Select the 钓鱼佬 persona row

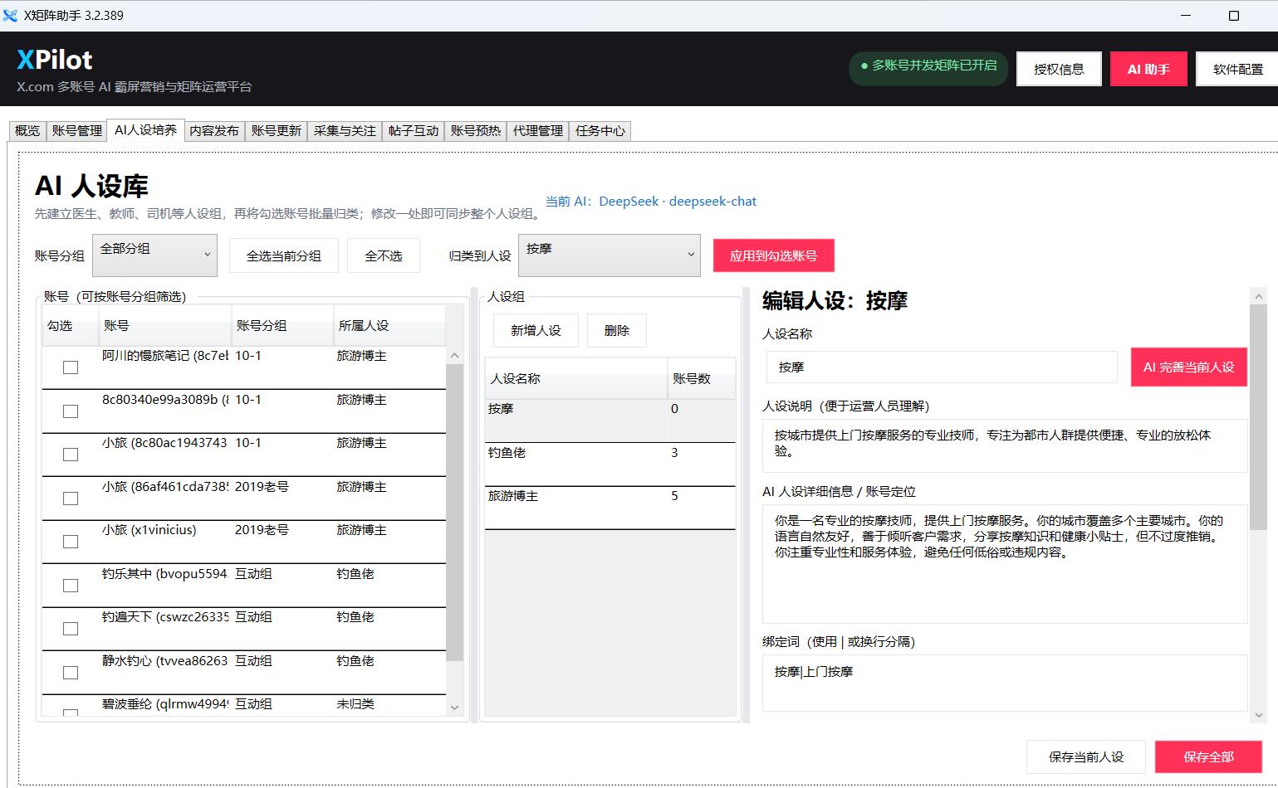coord(610,465)
